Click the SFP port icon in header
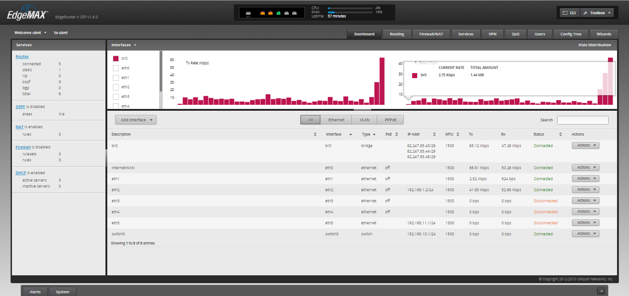This screenshot has width=629, height=296. (248, 13)
